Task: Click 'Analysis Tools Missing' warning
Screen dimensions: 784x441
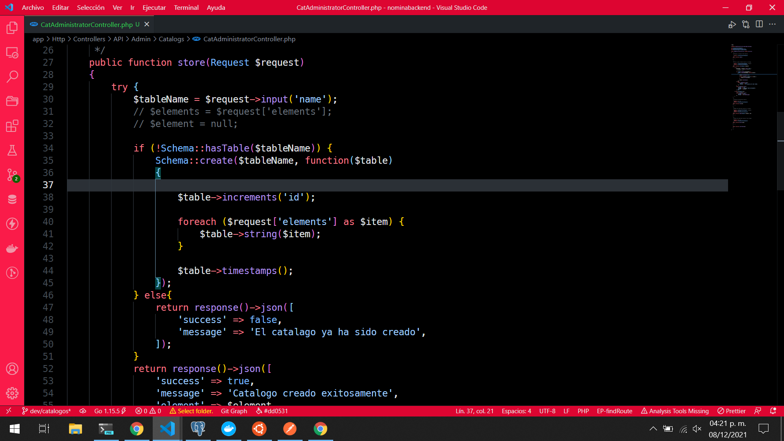Action: coord(675,411)
